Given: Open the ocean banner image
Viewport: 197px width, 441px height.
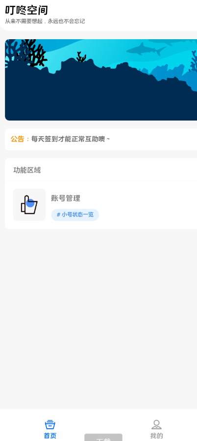Looking at the screenshot, I should click(x=101, y=80).
